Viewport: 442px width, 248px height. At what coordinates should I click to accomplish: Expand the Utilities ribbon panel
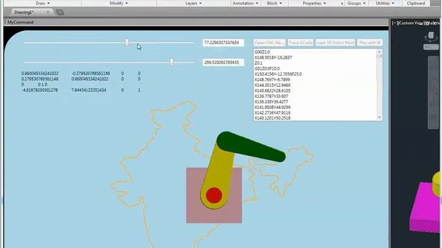[x=385, y=3]
